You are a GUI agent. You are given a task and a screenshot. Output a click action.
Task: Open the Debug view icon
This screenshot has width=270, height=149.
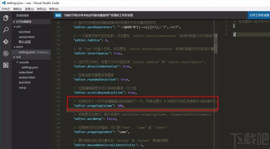click(6, 54)
